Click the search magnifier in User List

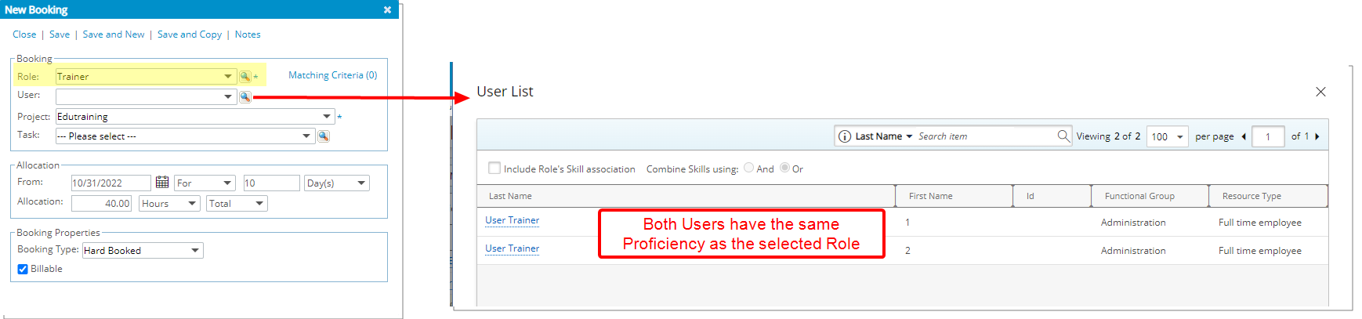pos(1063,136)
